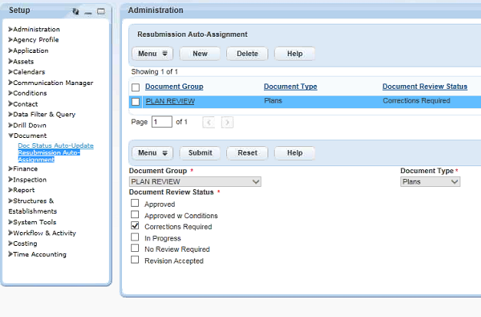Open the Document Group dropdown
481x317 pixels.
click(195, 181)
